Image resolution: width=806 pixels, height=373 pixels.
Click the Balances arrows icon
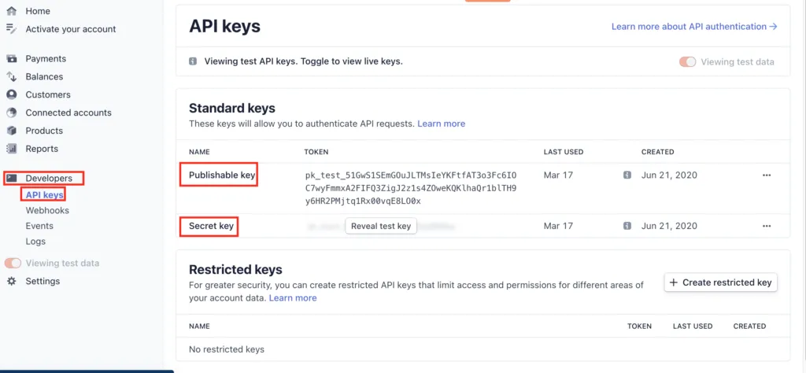pyautogui.click(x=11, y=76)
